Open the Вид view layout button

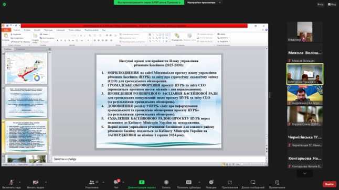pos(332,4)
